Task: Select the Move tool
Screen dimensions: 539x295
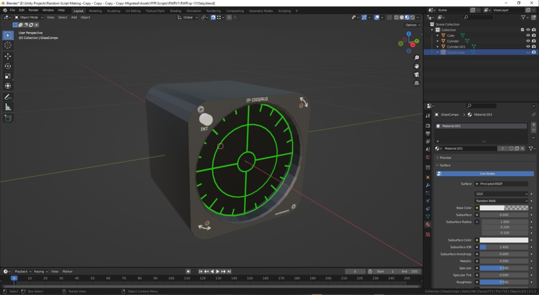Action: coord(8,56)
